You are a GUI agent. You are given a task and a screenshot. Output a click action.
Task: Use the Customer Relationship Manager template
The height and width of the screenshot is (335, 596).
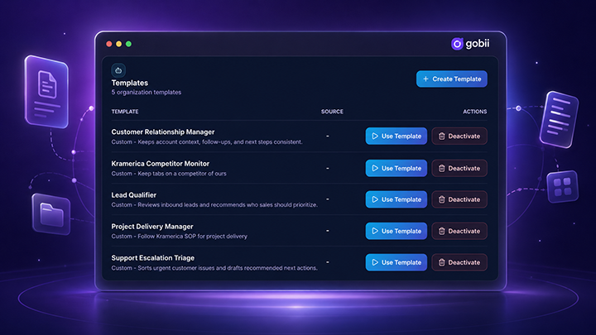click(x=396, y=136)
